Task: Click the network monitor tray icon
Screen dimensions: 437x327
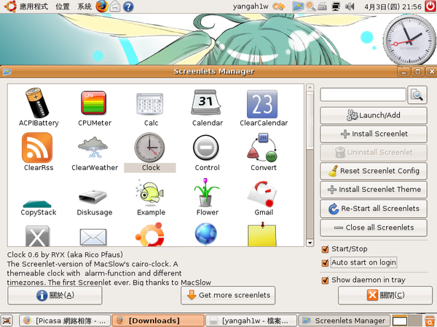Action: tap(336, 6)
